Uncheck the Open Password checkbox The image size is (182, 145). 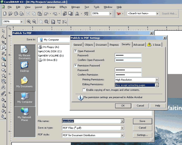(76, 51)
